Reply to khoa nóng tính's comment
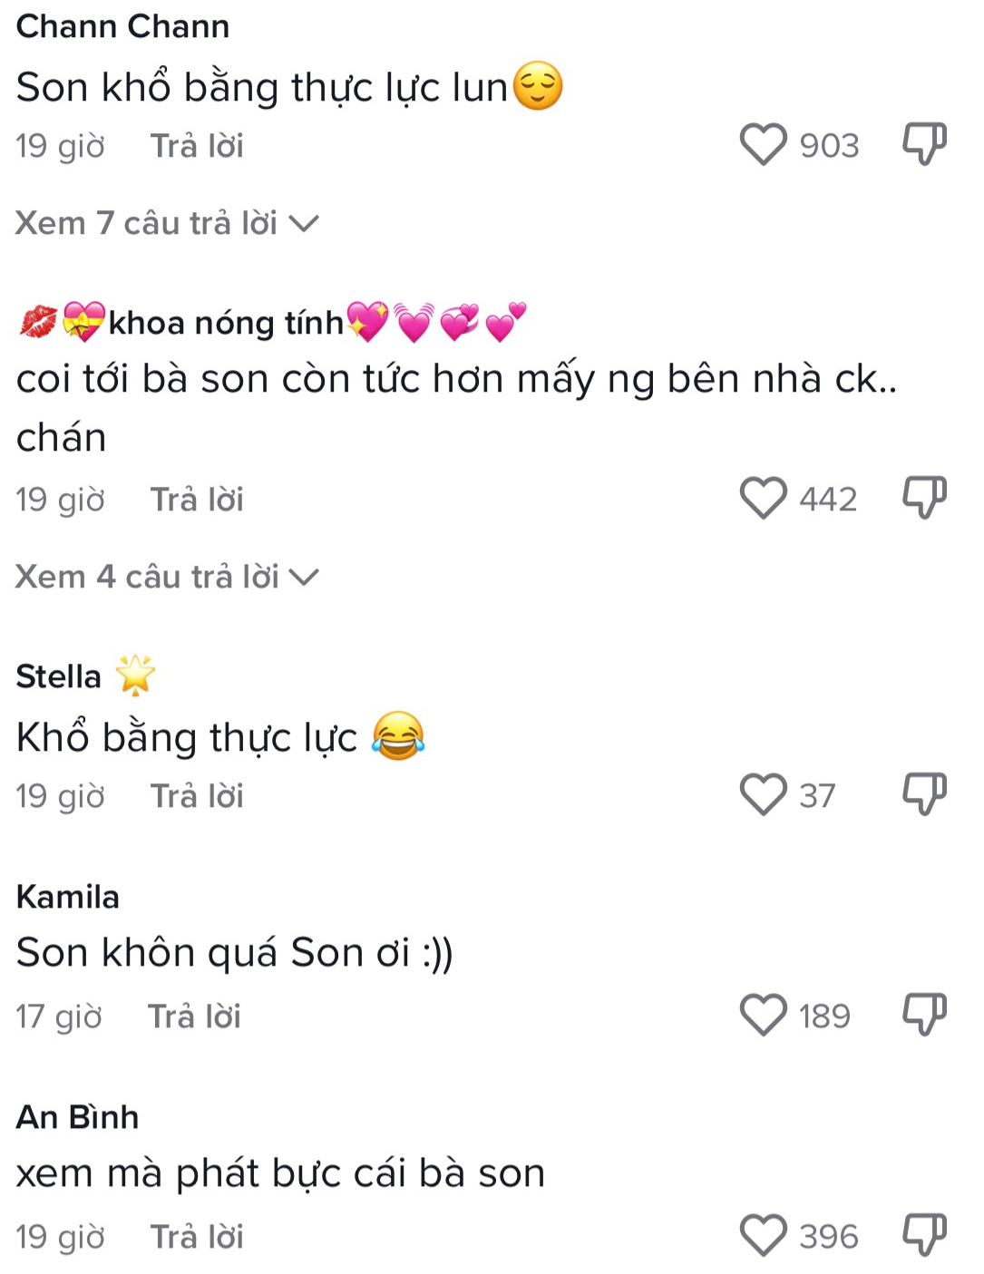Viewport: 984px width, 1274px height. pyautogui.click(x=197, y=500)
